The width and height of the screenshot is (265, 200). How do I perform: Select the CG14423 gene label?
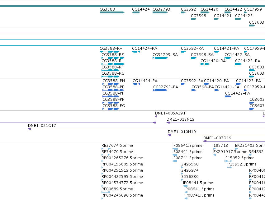244,16
